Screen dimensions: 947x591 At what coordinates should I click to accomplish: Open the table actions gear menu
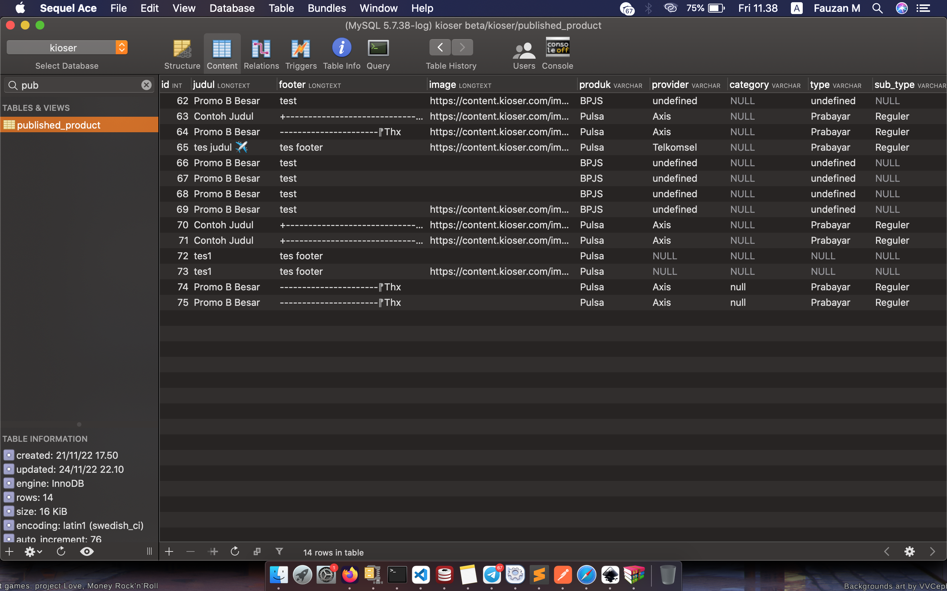33,551
